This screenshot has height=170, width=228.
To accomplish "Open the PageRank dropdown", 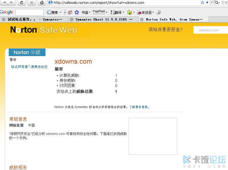I will coord(100,12).
